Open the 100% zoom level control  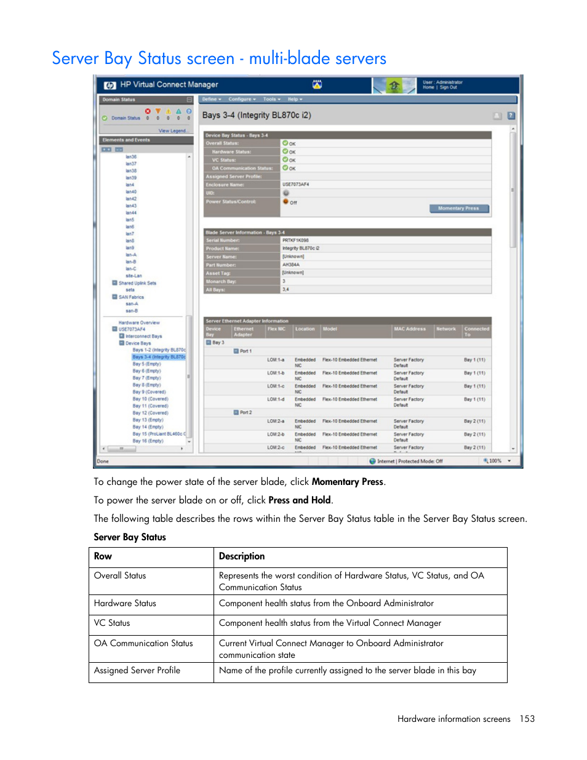point(497,461)
